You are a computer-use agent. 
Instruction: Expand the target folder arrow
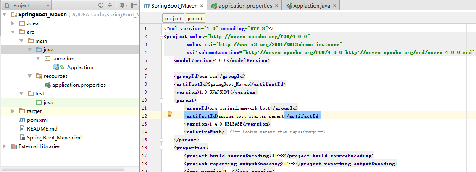tap(13, 111)
